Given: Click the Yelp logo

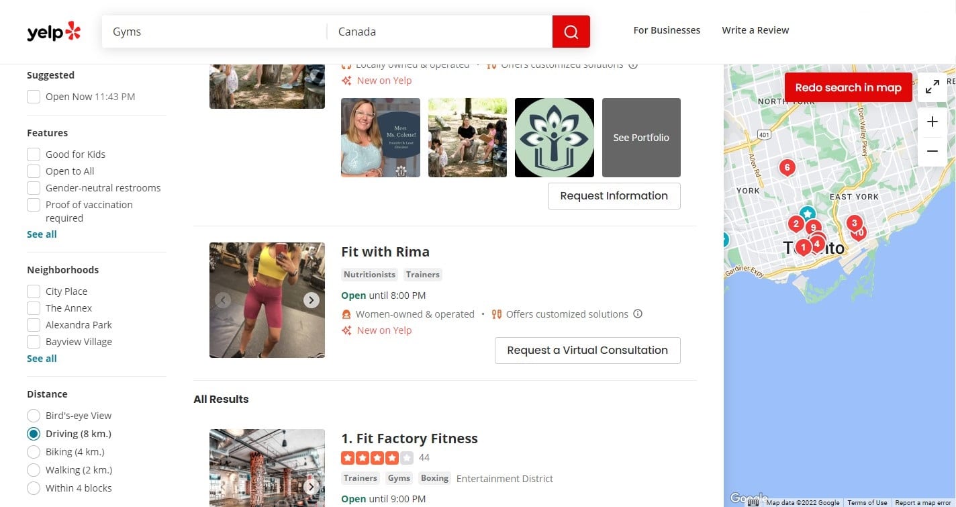Looking at the screenshot, I should coord(54,31).
